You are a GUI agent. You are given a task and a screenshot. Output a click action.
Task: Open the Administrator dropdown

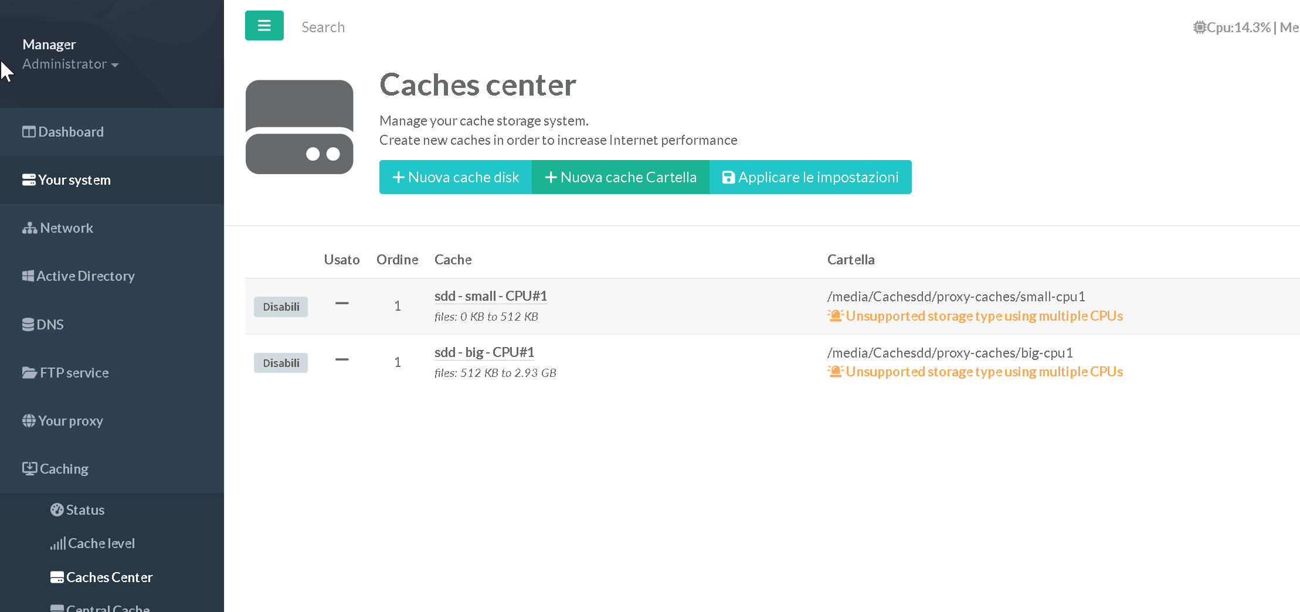pyautogui.click(x=70, y=64)
